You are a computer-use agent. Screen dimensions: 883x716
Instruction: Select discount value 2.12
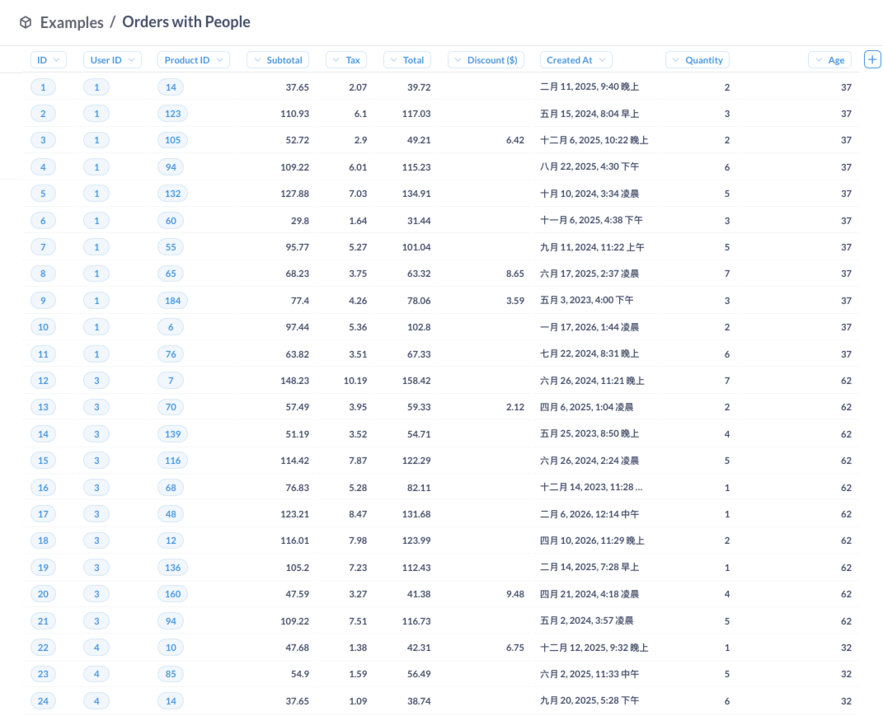tap(515, 407)
